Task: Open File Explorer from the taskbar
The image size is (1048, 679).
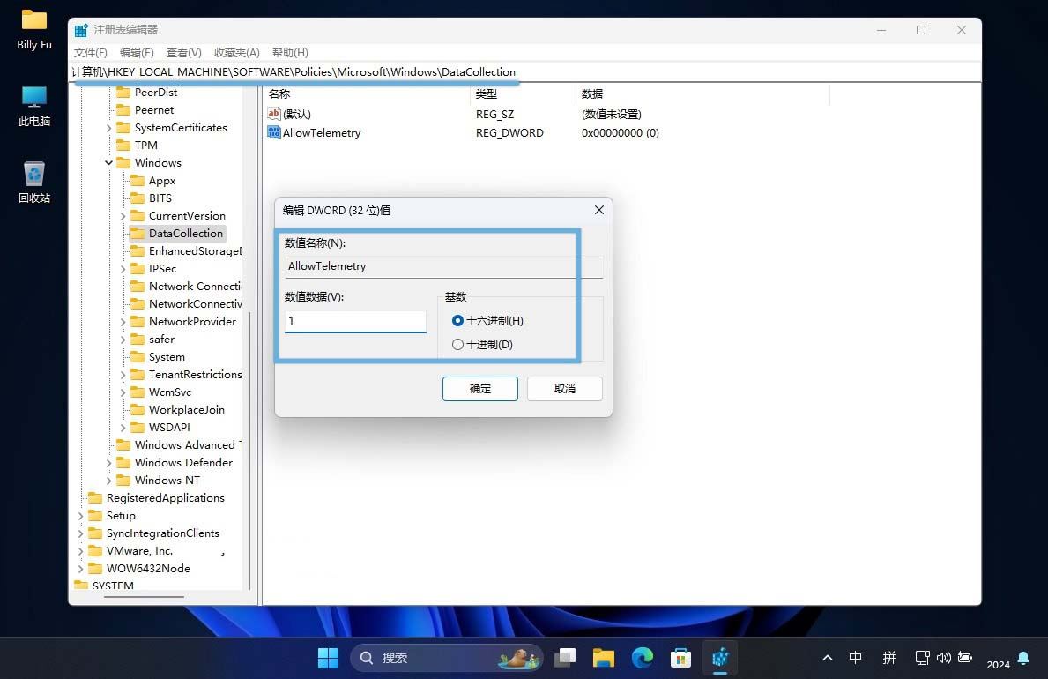Action: (603, 658)
